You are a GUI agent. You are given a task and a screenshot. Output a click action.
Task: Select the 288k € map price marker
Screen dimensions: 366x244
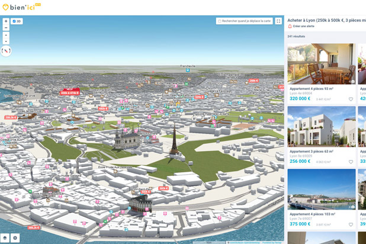tap(253, 81)
